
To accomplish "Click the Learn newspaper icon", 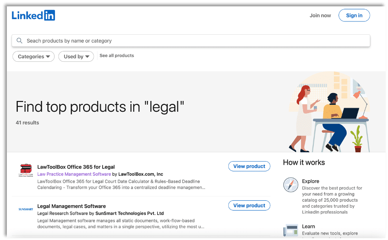I will click(x=290, y=230).
